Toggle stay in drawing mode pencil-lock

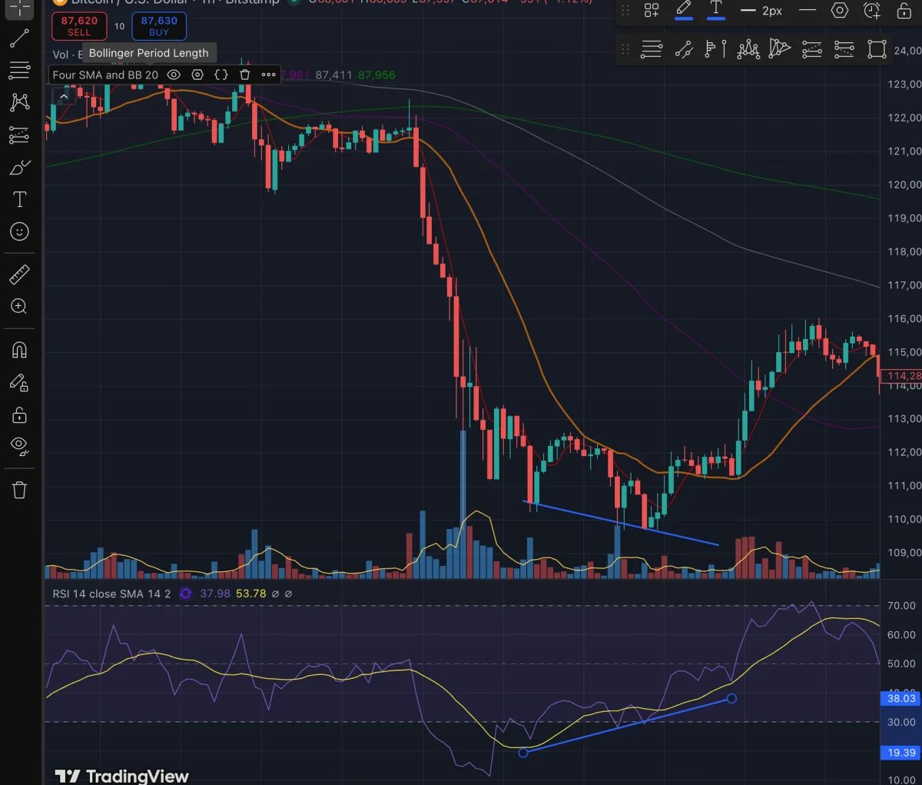coord(19,382)
